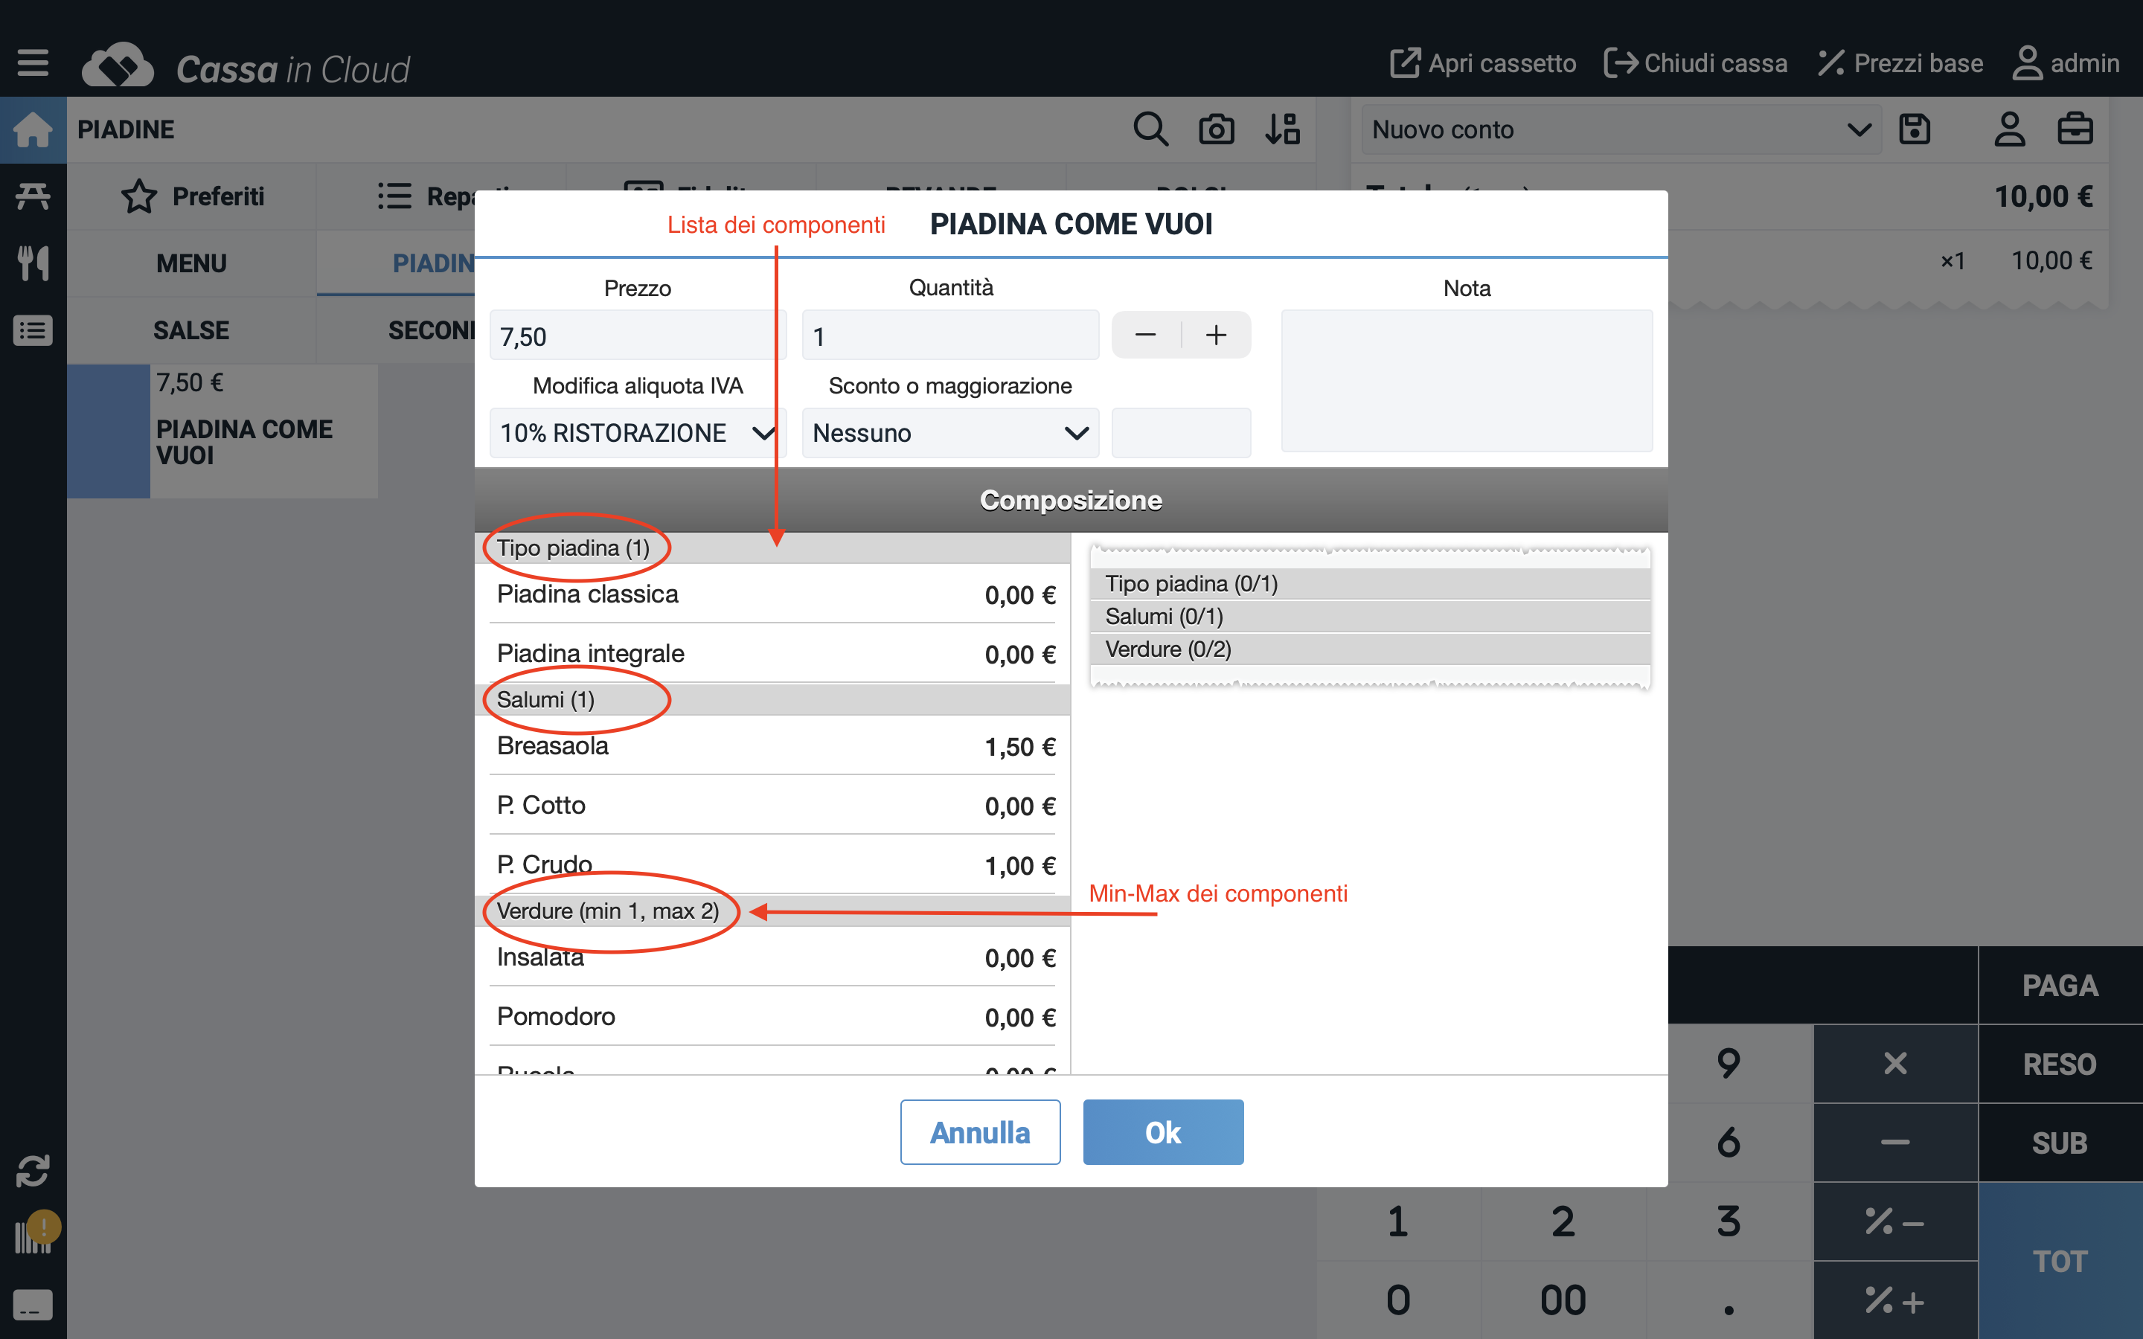Click the sort order icon
Screen dimensions: 2143x1339
point(1281,129)
